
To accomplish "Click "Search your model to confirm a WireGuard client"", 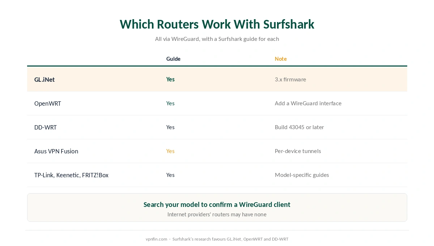I will tap(217, 204).
